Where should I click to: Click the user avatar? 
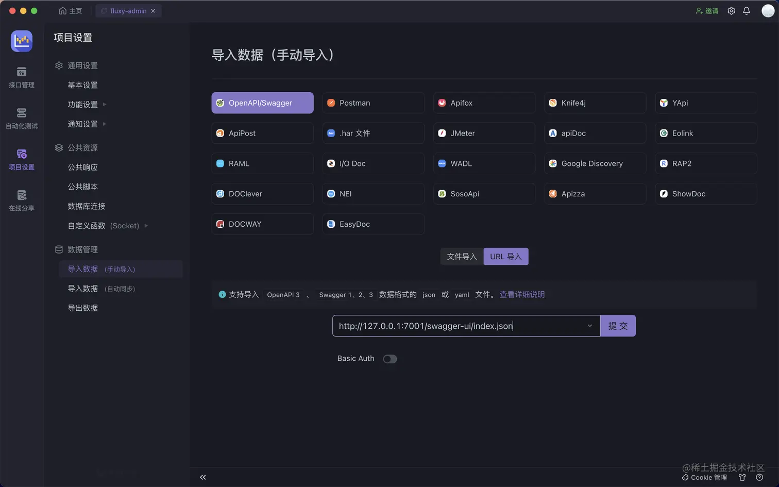click(768, 11)
